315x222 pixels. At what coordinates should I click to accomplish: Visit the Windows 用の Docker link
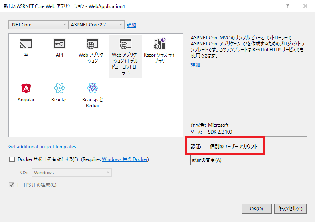pos(125,159)
